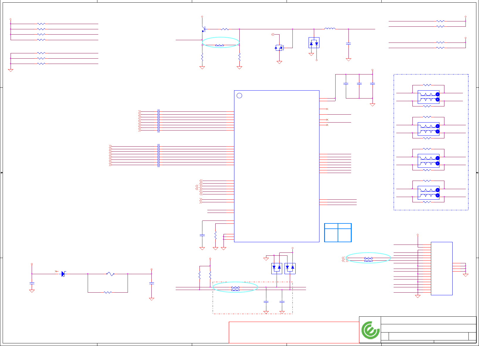Select the large central IC body
The image size is (479, 346).
[277, 166]
